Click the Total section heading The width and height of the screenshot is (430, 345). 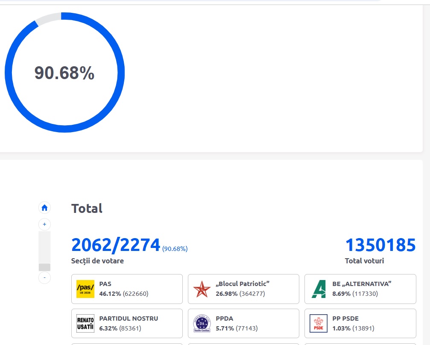coord(87,209)
